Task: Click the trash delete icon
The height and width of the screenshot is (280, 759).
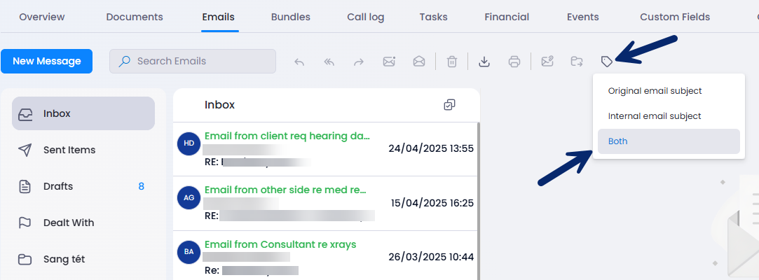Action: [451, 62]
